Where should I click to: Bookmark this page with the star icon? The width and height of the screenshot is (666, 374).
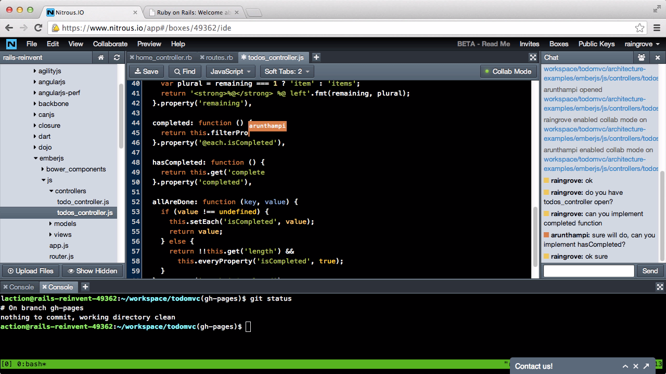point(639,28)
